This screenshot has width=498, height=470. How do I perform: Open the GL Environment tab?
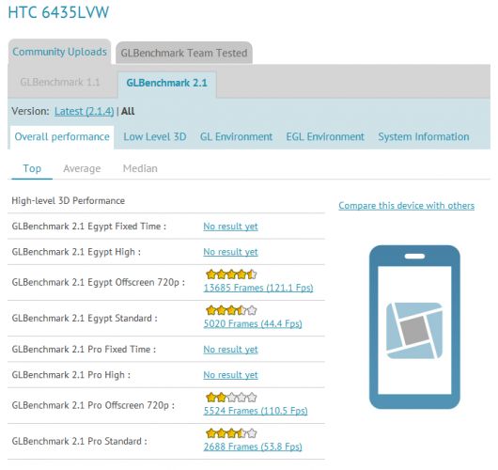point(236,137)
